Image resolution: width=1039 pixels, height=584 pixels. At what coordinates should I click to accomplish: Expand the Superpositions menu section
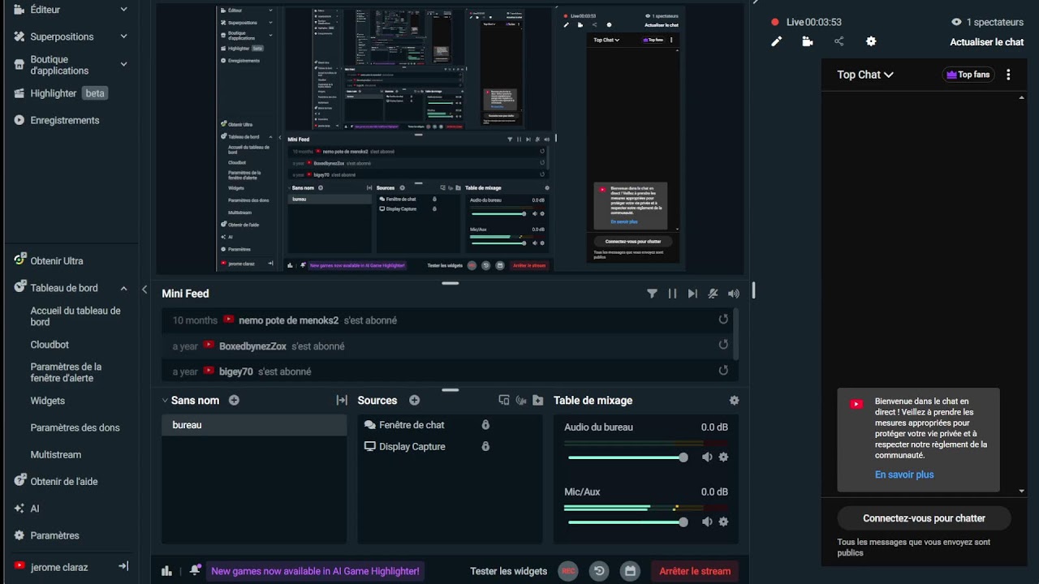pyautogui.click(x=123, y=36)
